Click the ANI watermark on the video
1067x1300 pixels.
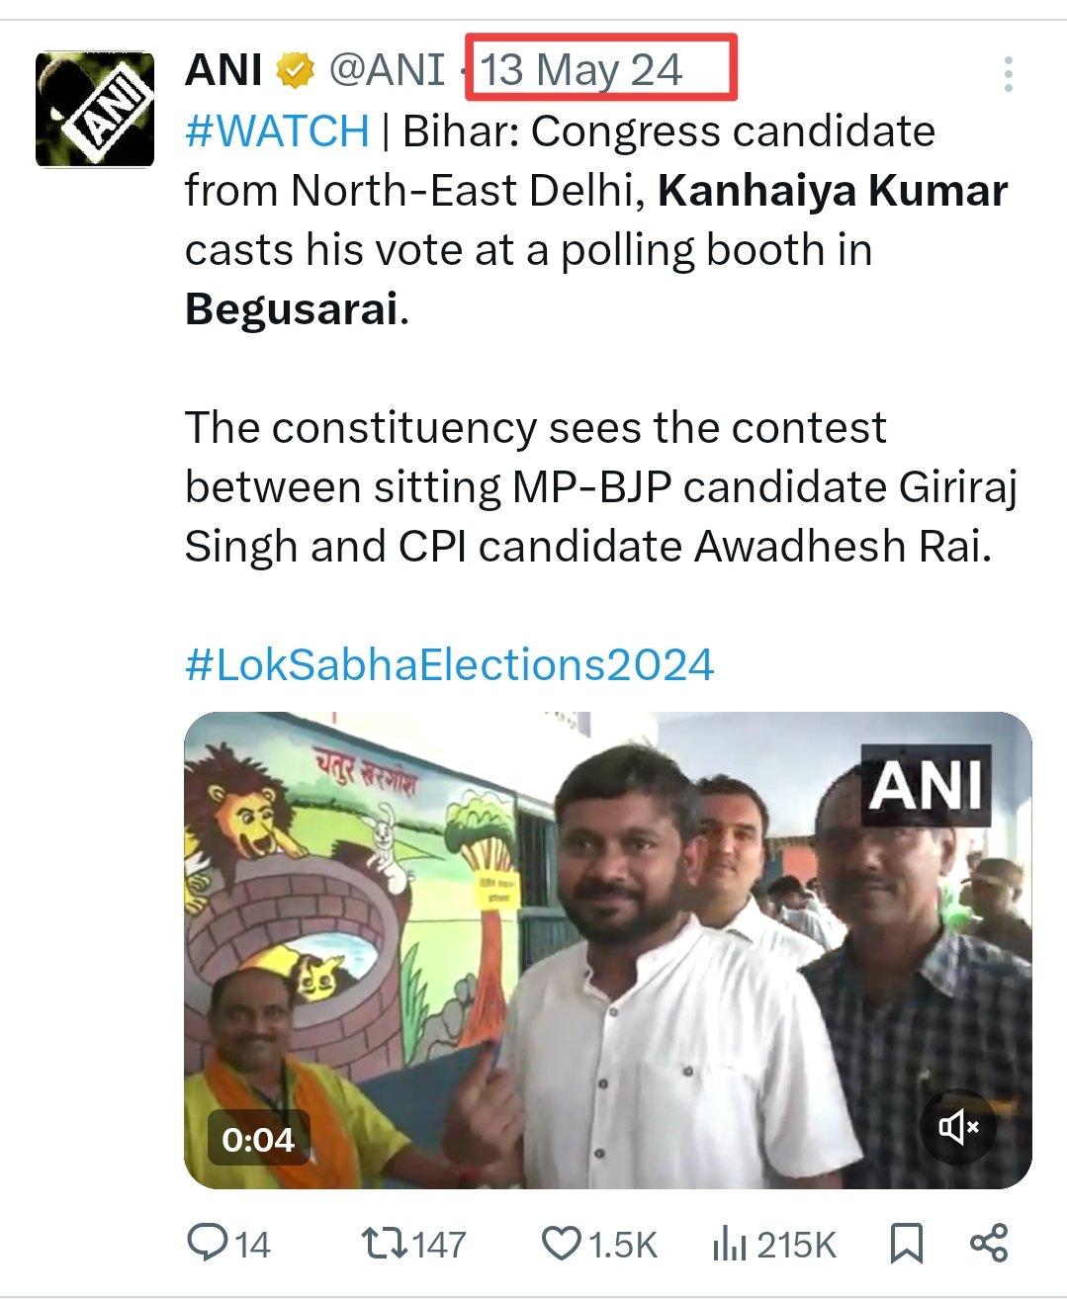[x=926, y=785]
